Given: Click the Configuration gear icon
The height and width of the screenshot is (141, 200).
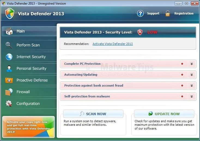Looking at the screenshot, I should click(9, 103).
